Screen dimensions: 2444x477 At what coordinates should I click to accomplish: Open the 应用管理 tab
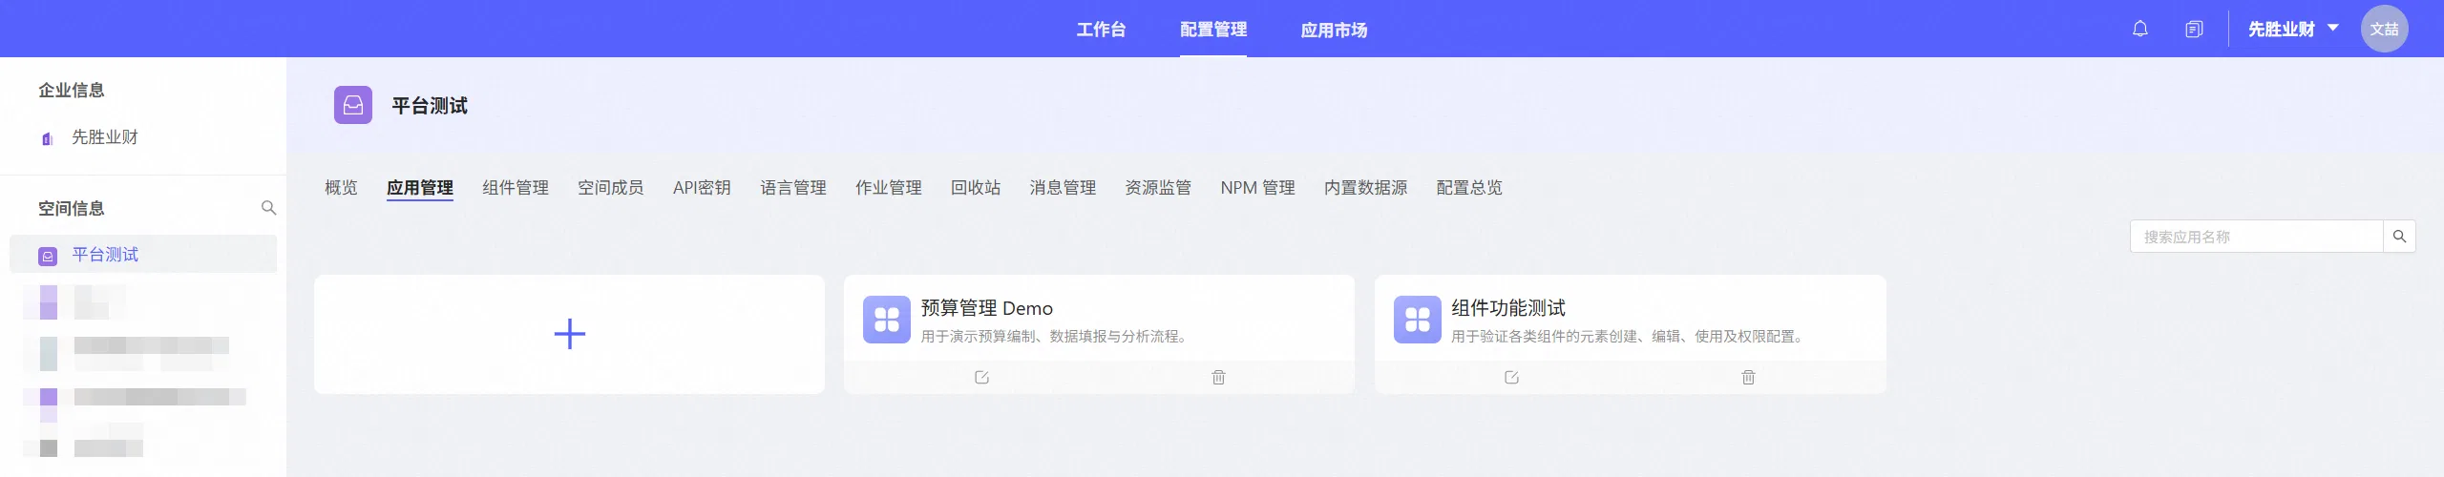click(x=420, y=188)
